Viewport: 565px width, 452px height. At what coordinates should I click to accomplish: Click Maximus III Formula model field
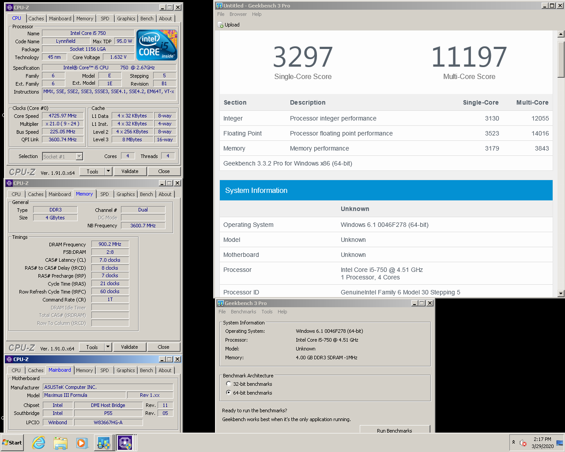pos(84,395)
